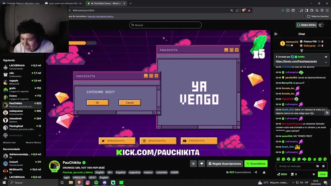
Task: Toggle tab muted speaker icon in address bar
Action: coord(232,10)
